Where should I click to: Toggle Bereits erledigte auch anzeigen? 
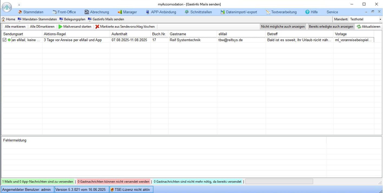(x=331, y=27)
